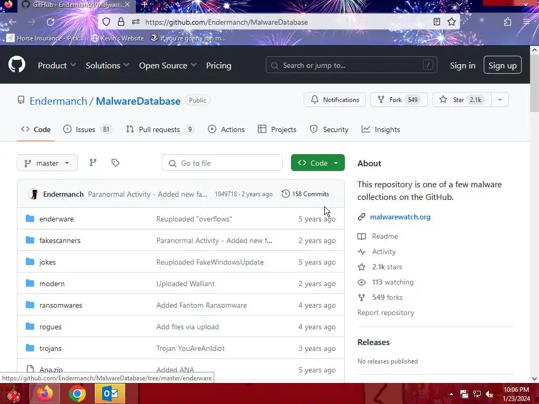This screenshot has width=539, height=404.
Task: Launch Google Chrome from the taskbar
Action: point(77,393)
